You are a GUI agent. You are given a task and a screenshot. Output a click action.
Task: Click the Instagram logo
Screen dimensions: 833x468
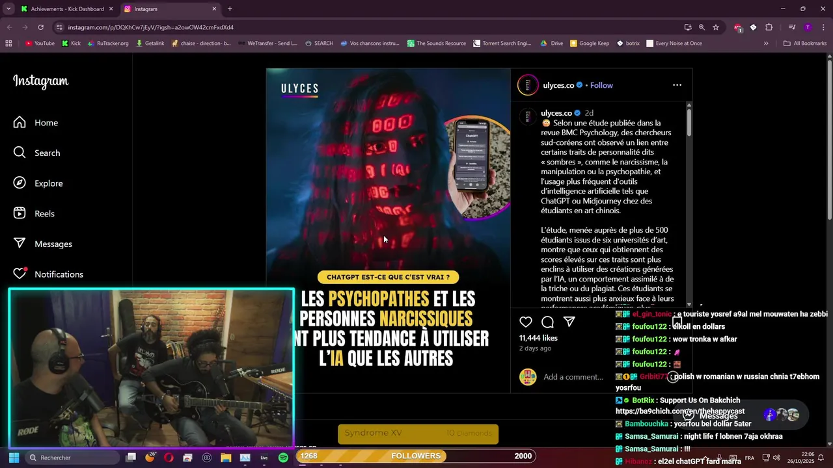(x=40, y=81)
